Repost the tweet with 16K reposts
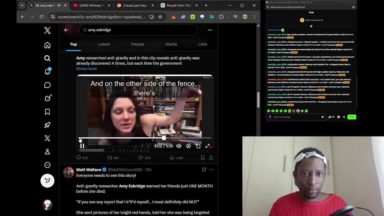The image size is (384, 216). [113, 158]
